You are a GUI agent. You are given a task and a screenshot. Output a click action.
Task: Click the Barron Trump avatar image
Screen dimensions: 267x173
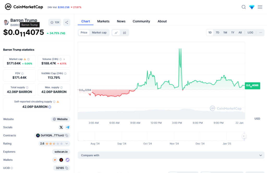point(6,22)
